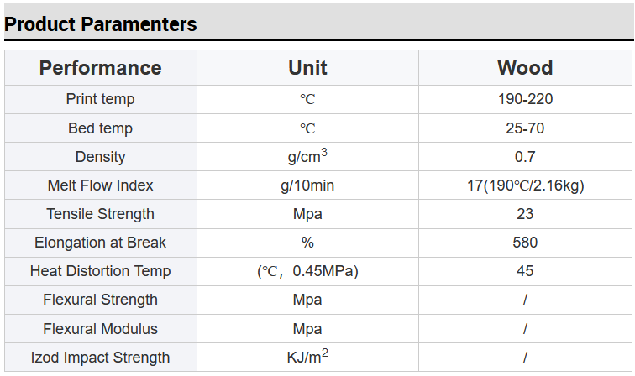Select the 25-70 bed temp value
This screenshot has width=635, height=376.
pos(525,128)
